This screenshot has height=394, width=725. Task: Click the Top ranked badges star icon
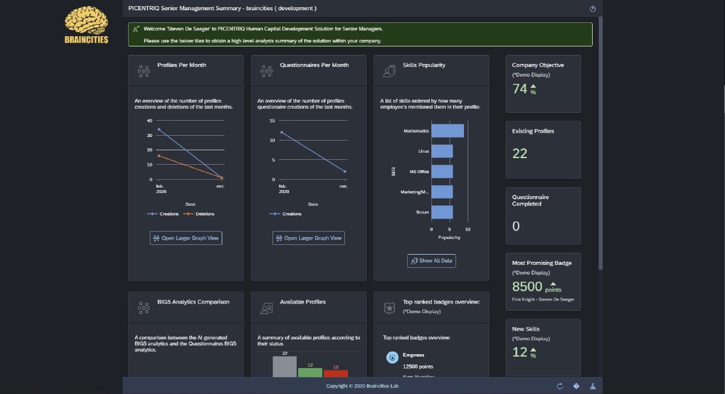389,308
